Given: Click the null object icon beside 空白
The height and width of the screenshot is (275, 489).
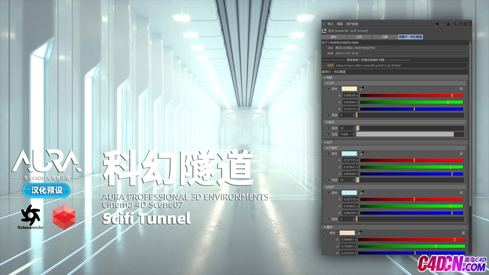Looking at the screenshot, I should (x=324, y=30).
